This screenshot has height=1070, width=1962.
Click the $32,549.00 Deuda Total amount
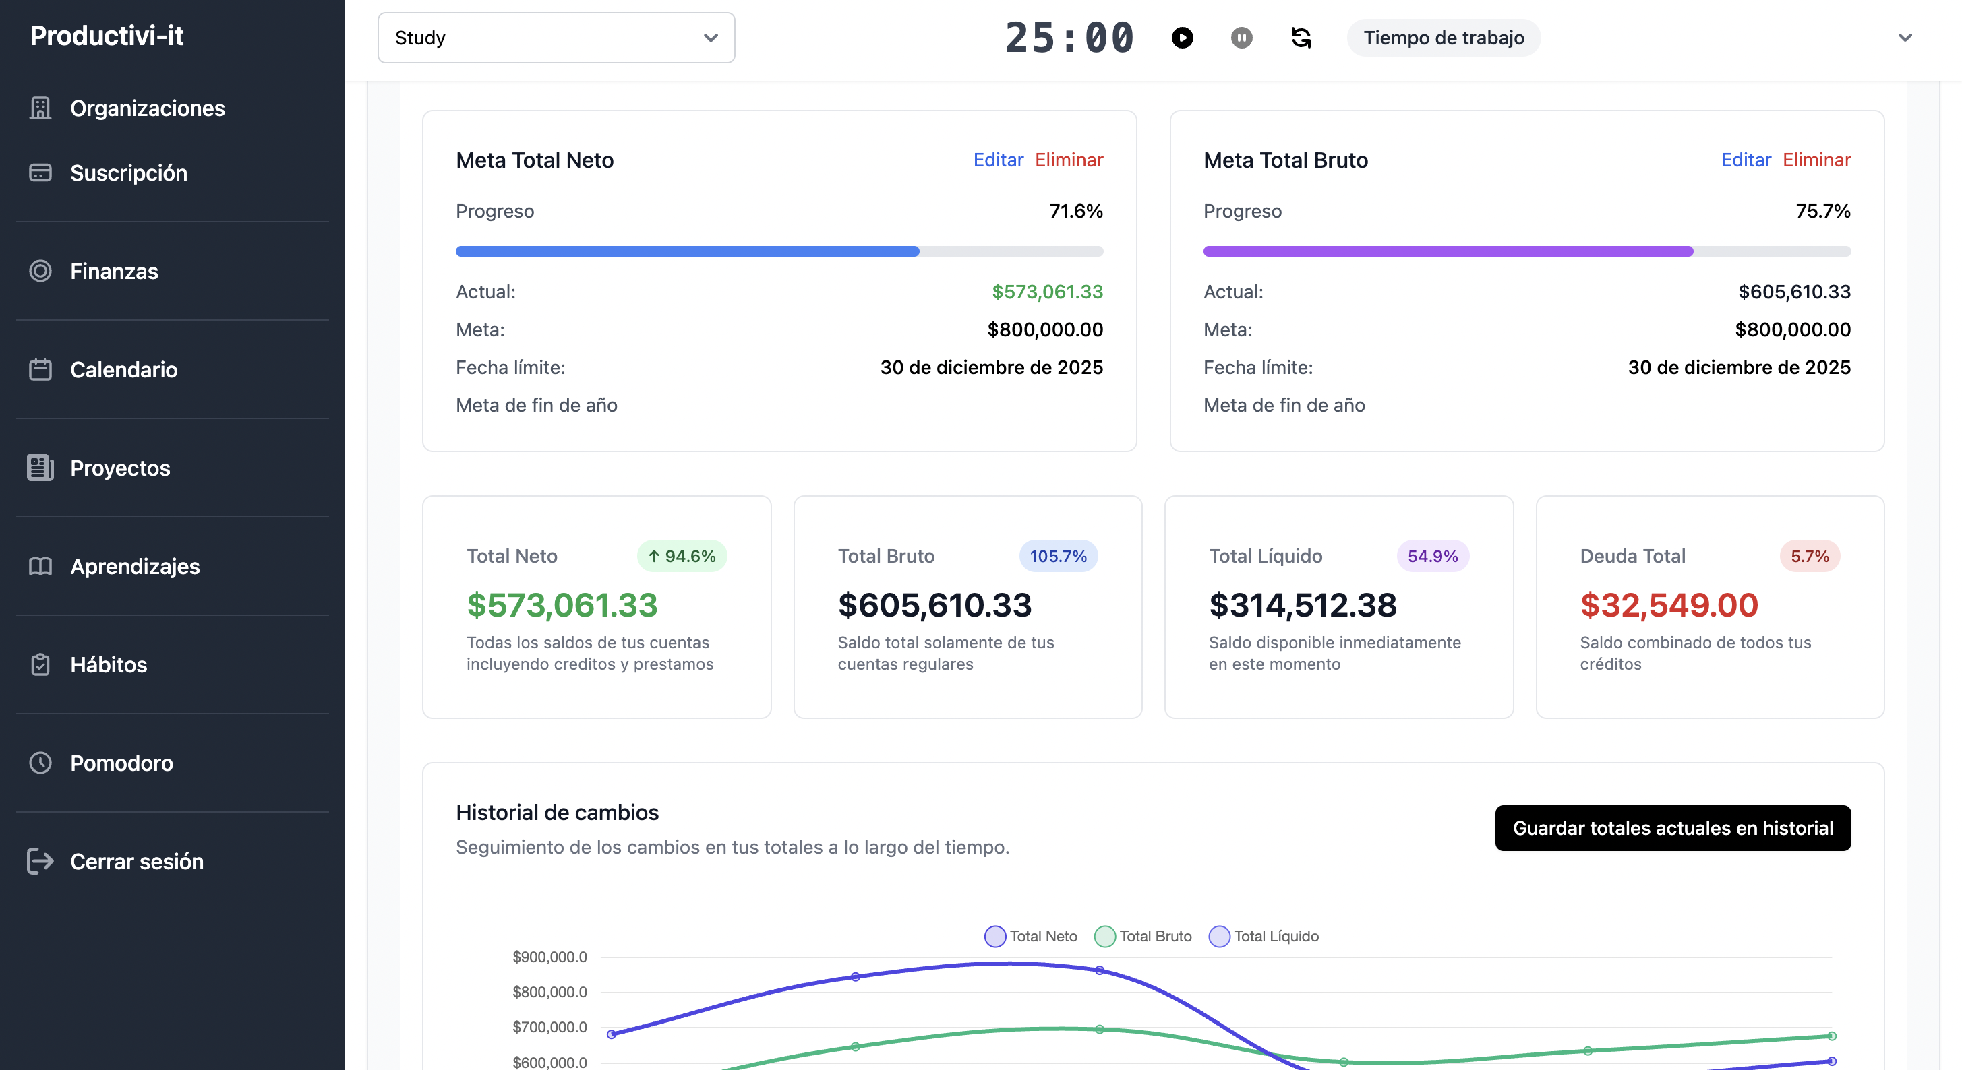coord(1669,605)
